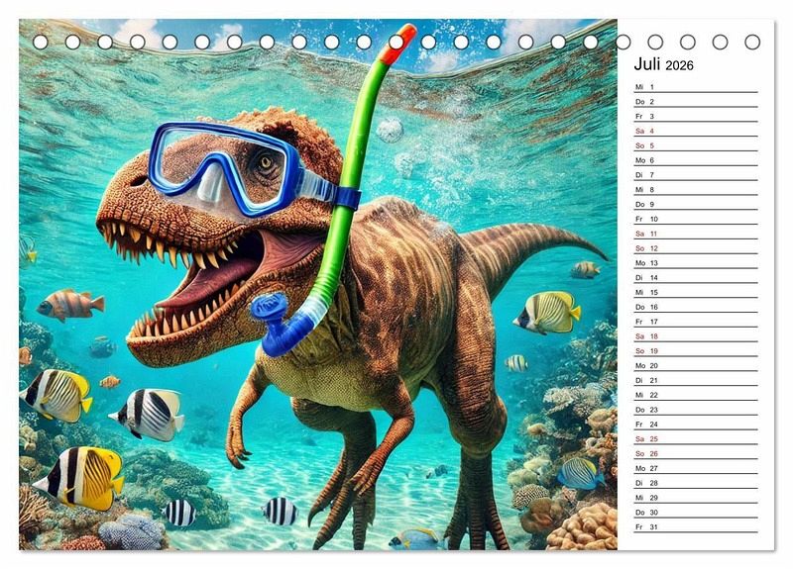Image resolution: width=793 pixels, height=569 pixels.
Task: Choose the red 'Sa 11' date entry
Action: [x=696, y=234]
